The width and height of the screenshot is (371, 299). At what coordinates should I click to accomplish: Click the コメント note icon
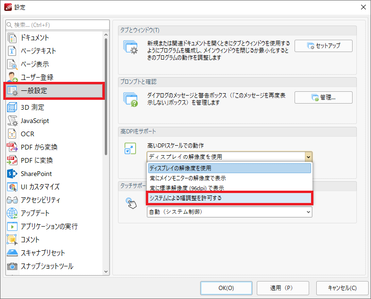12,240
